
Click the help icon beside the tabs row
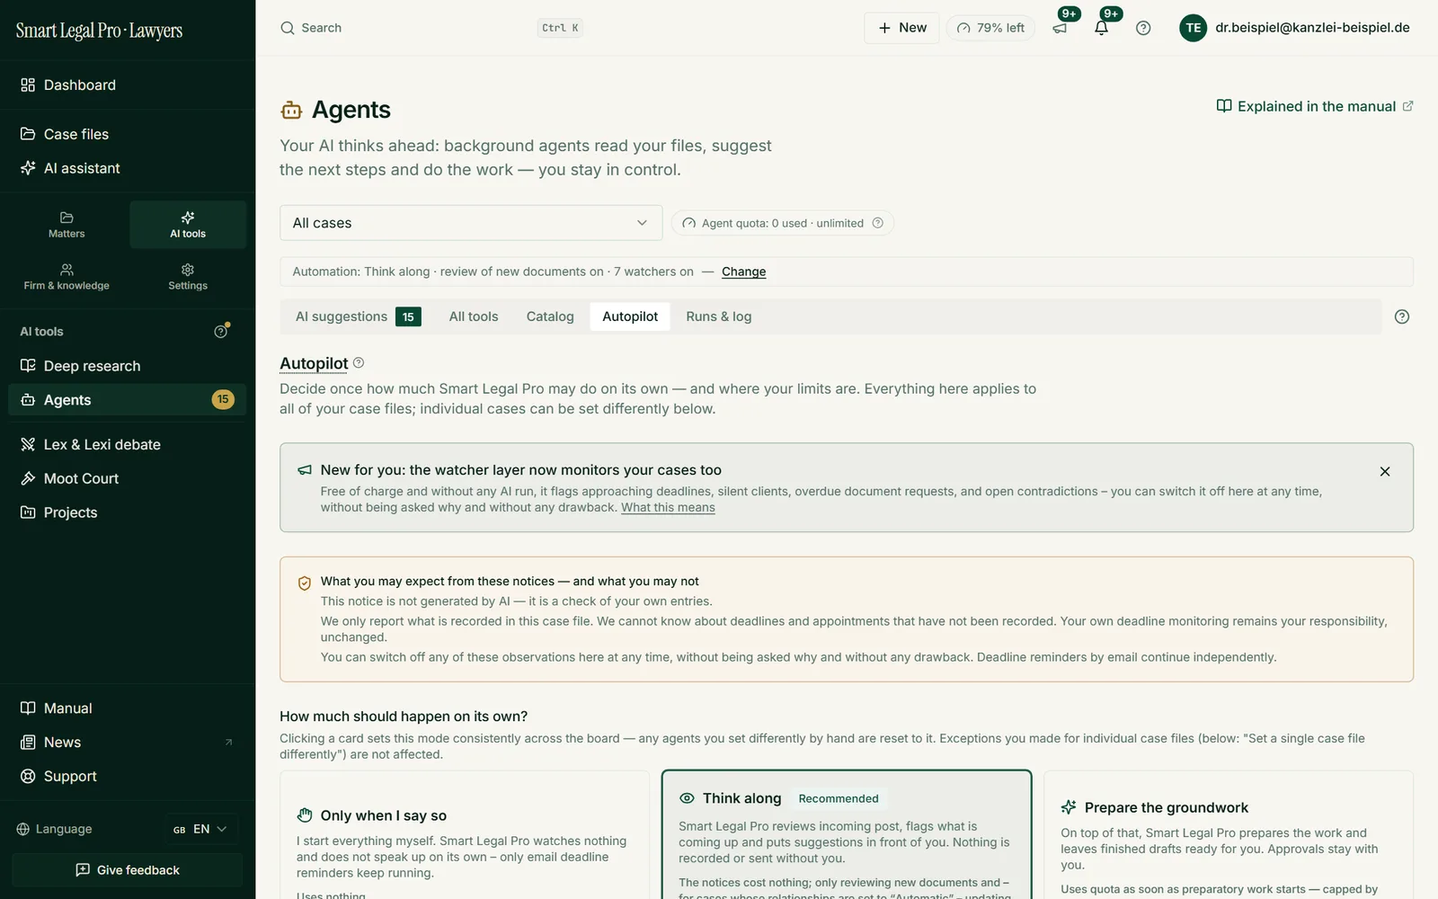[x=1401, y=316]
